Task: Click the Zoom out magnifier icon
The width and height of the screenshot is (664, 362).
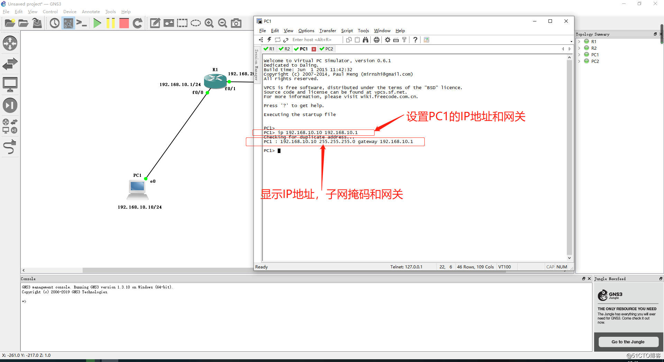Action: pyautogui.click(x=223, y=23)
